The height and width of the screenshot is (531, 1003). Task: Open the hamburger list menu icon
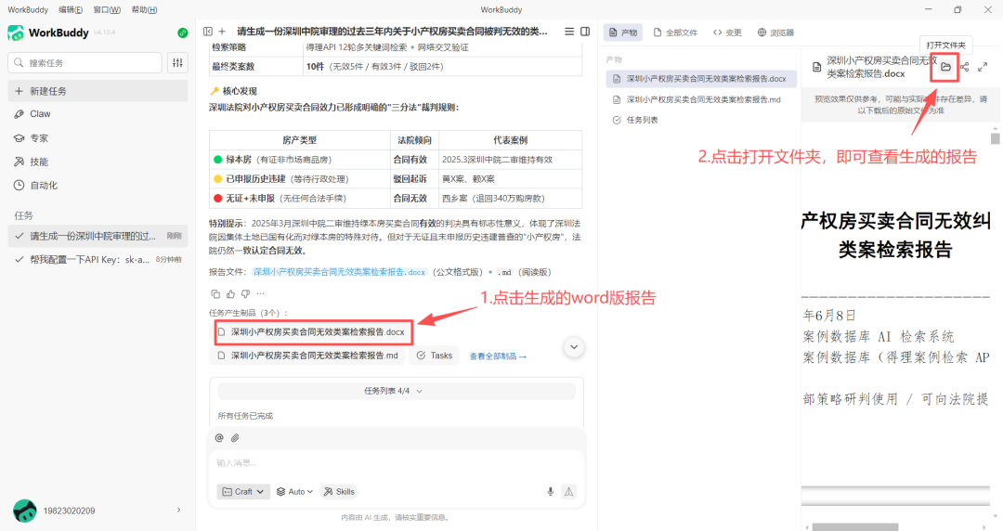[x=568, y=32]
